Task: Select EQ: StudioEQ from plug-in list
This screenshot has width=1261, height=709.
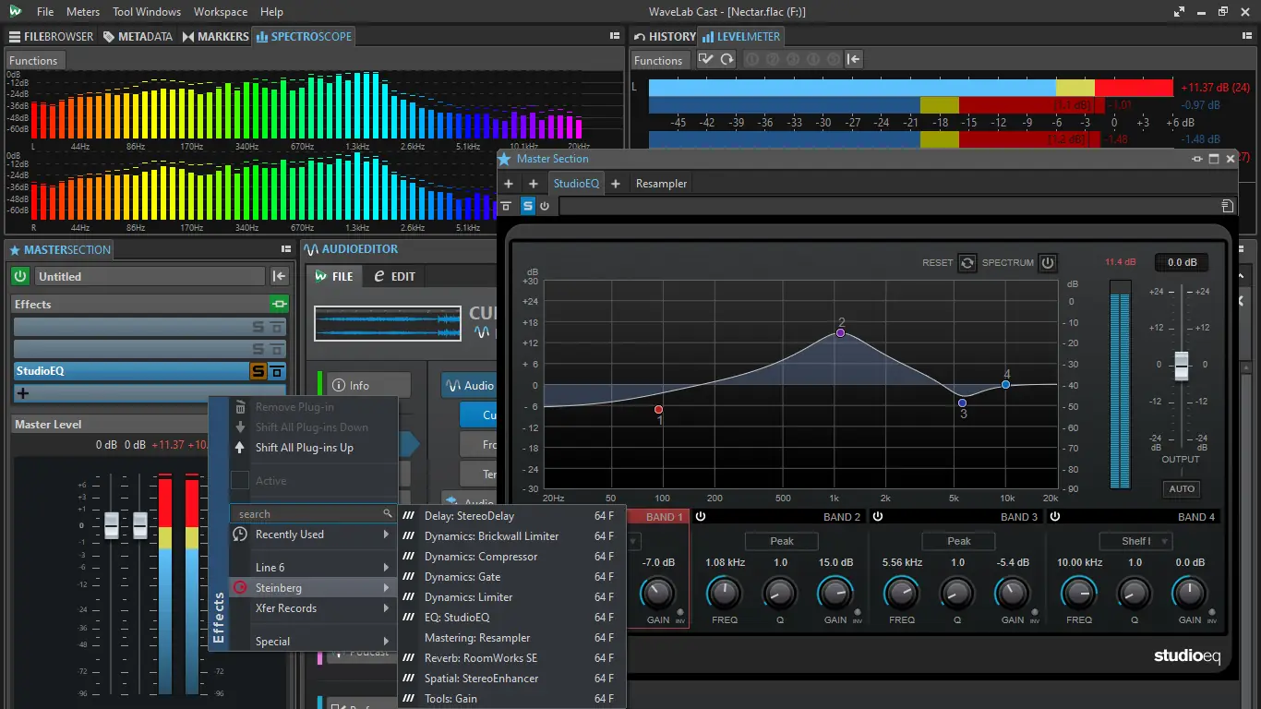Action: 457,618
